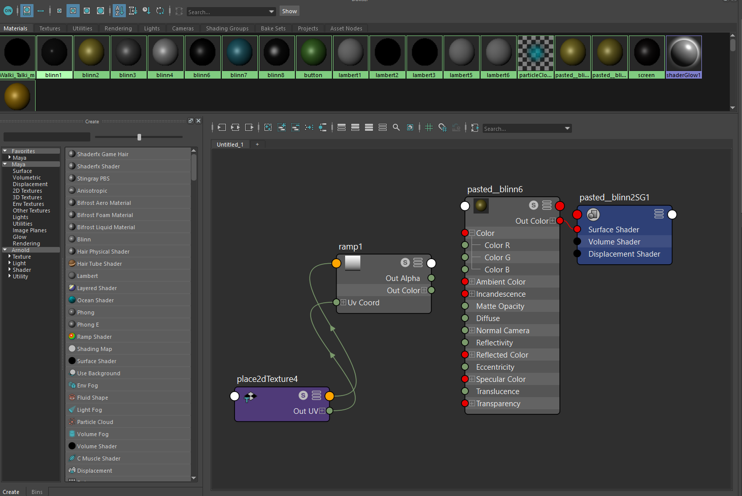742x496 pixels.
Task: Select the blinn2 material swatch
Action: (91, 57)
